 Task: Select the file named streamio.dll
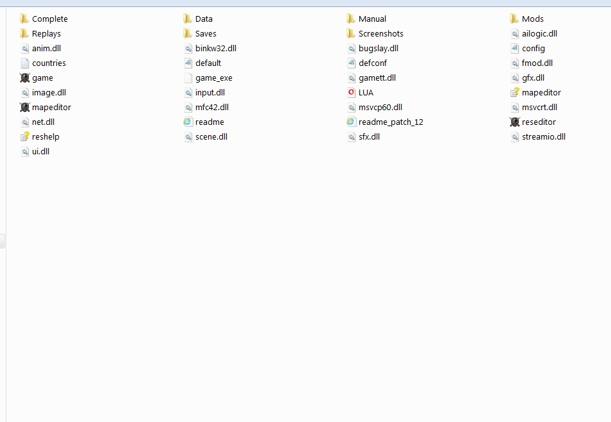(538, 137)
